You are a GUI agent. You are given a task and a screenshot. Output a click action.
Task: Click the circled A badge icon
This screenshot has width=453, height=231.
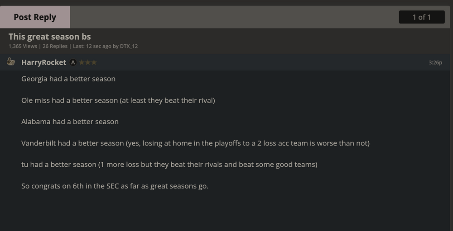[73, 62]
